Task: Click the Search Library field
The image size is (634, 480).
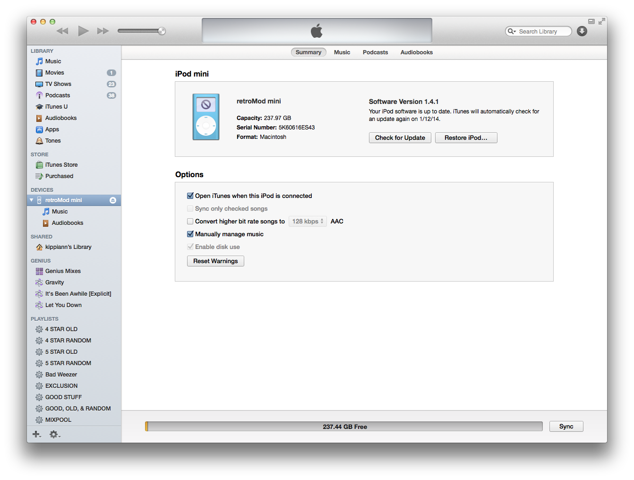Action: coord(539,32)
